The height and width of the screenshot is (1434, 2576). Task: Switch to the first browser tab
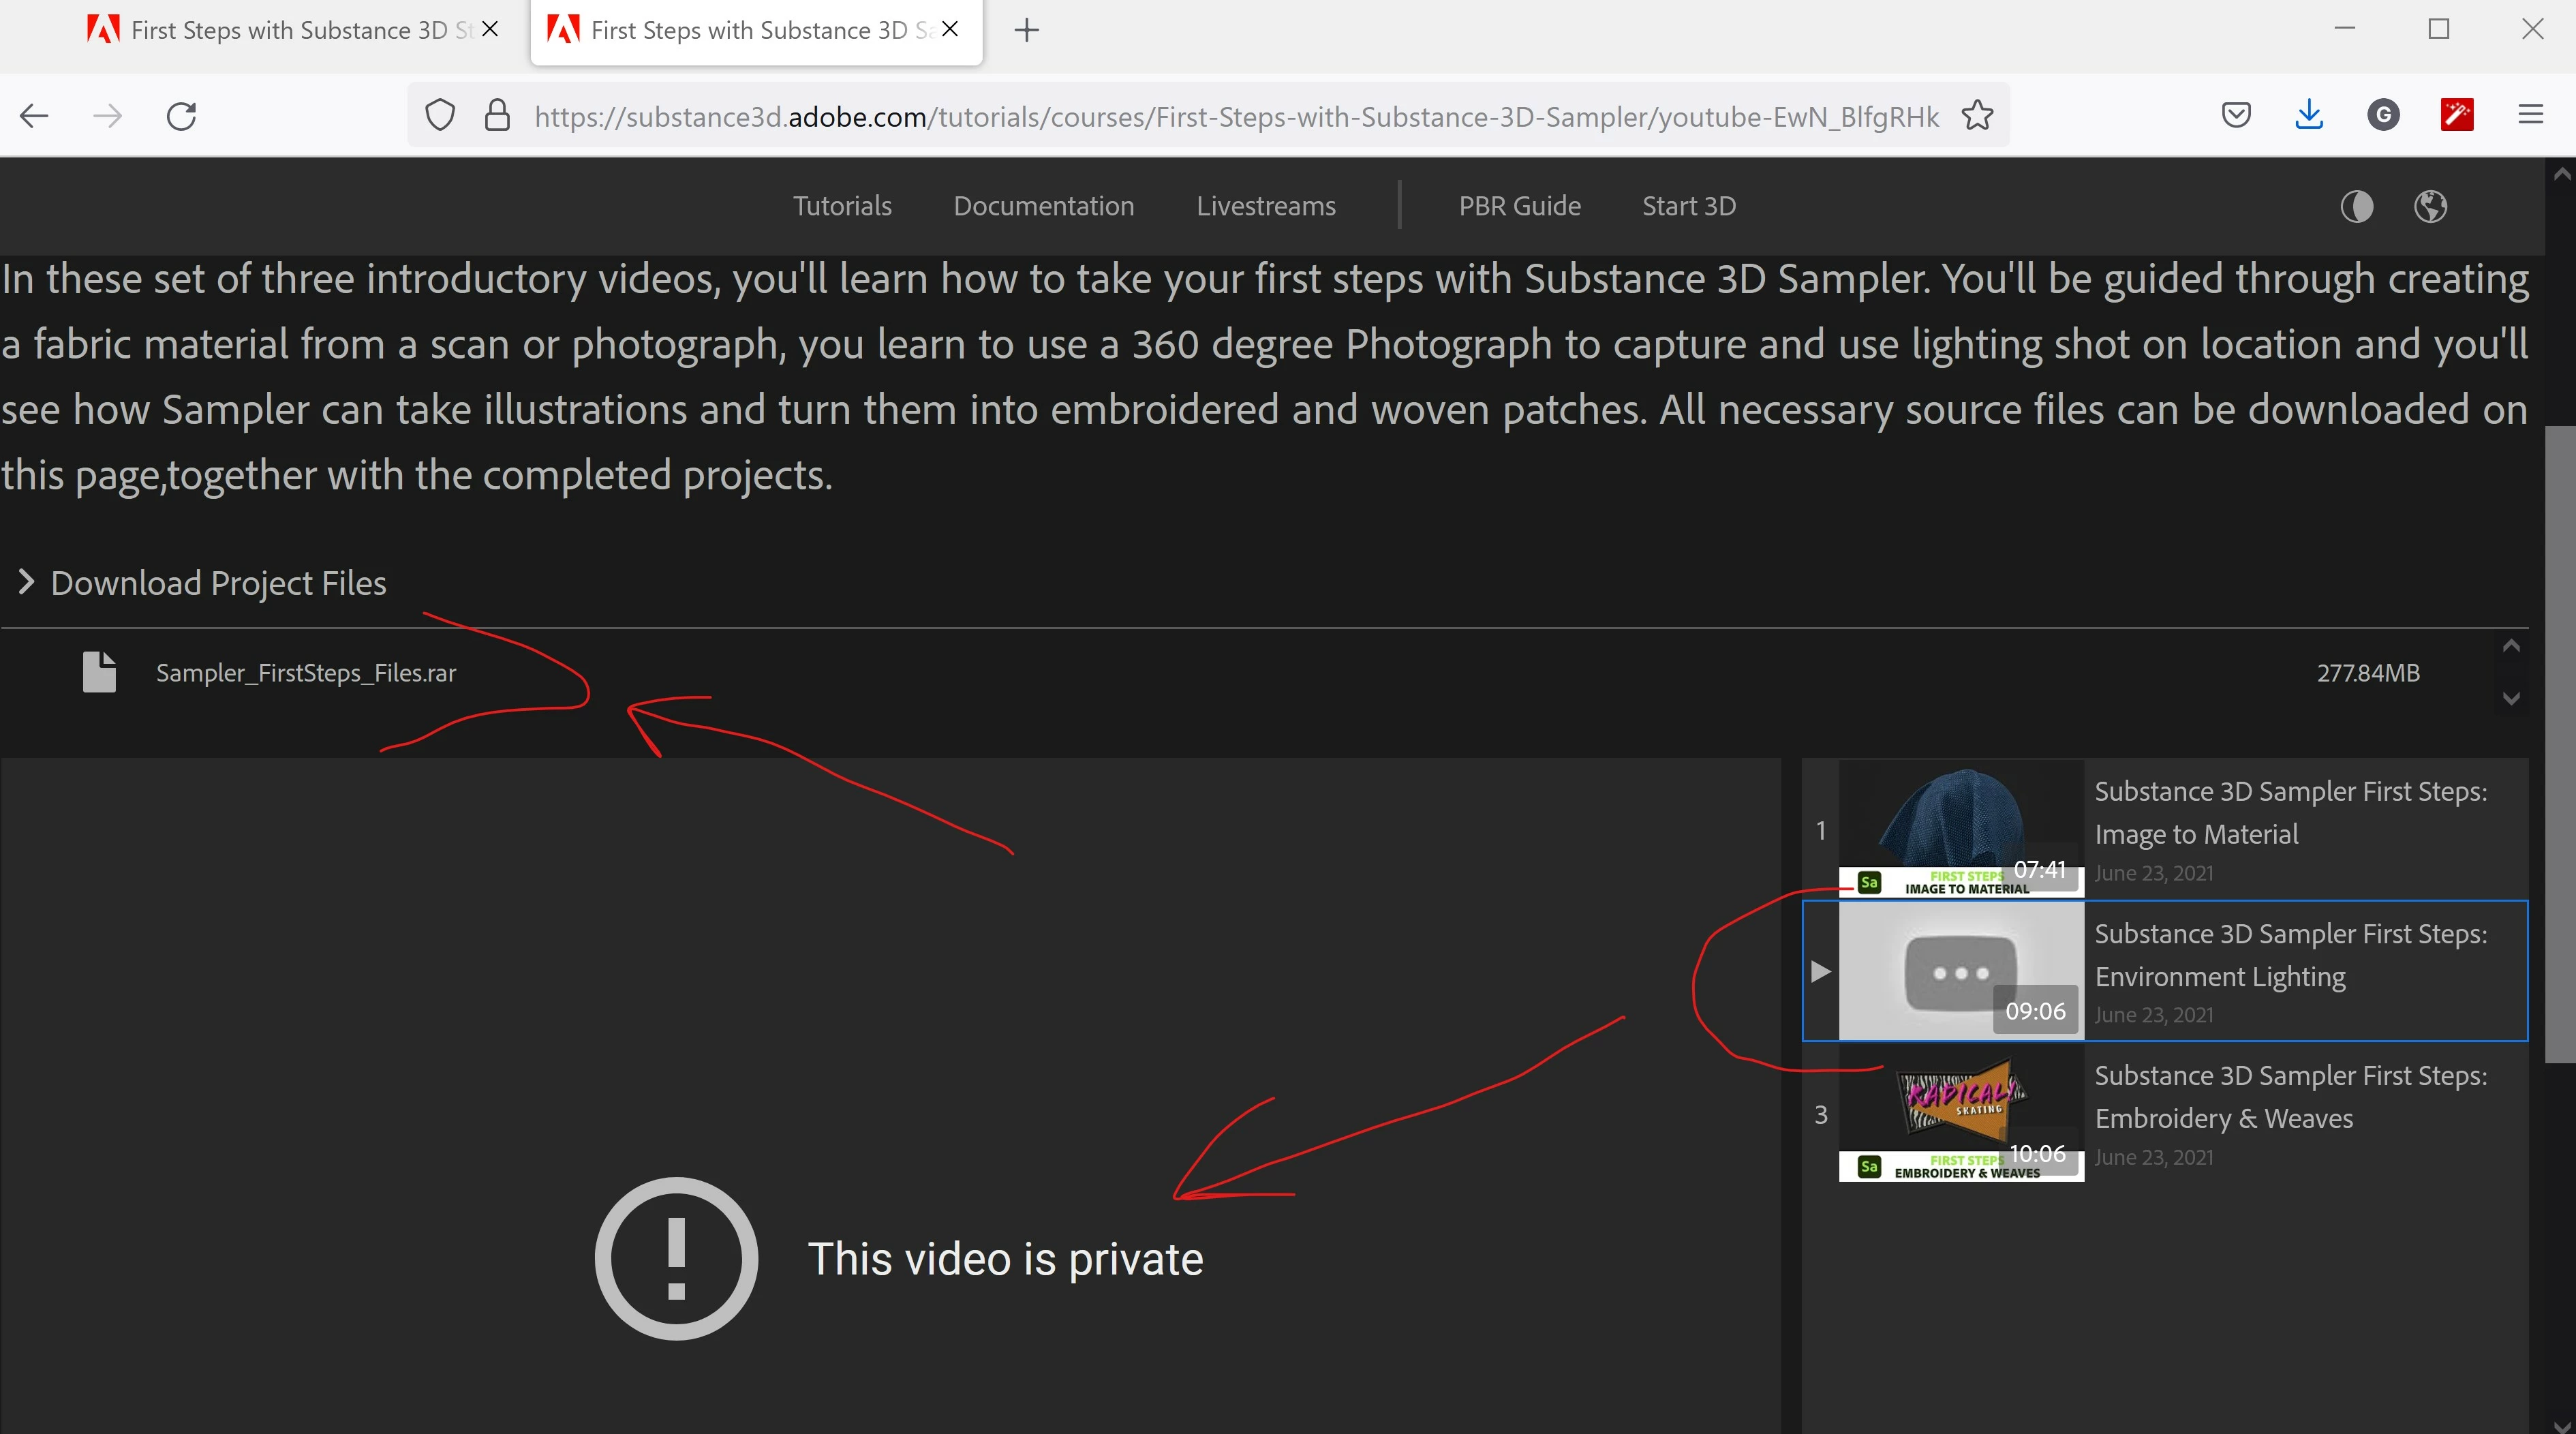pos(290,30)
